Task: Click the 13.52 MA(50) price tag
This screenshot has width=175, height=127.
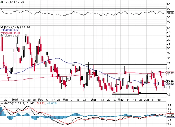Action: [170, 84]
